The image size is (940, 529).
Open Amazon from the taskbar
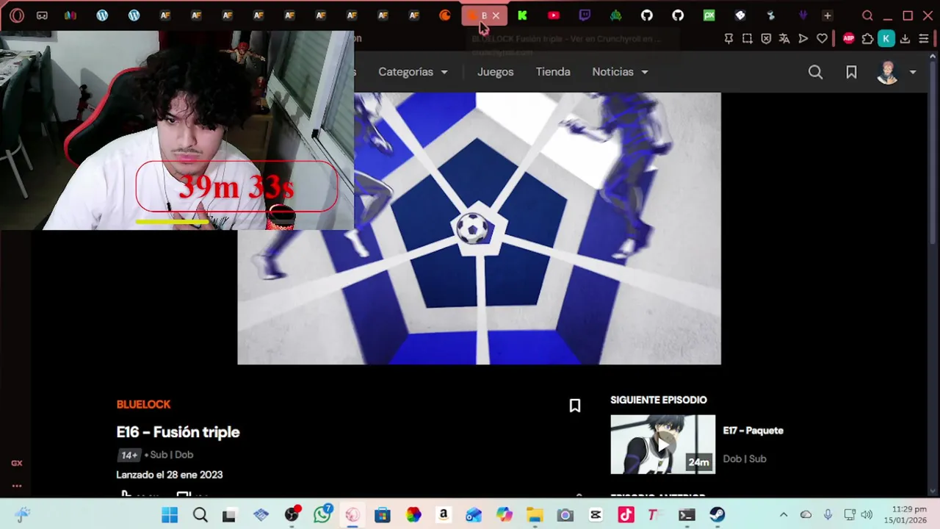pyautogui.click(x=444, y=515)
